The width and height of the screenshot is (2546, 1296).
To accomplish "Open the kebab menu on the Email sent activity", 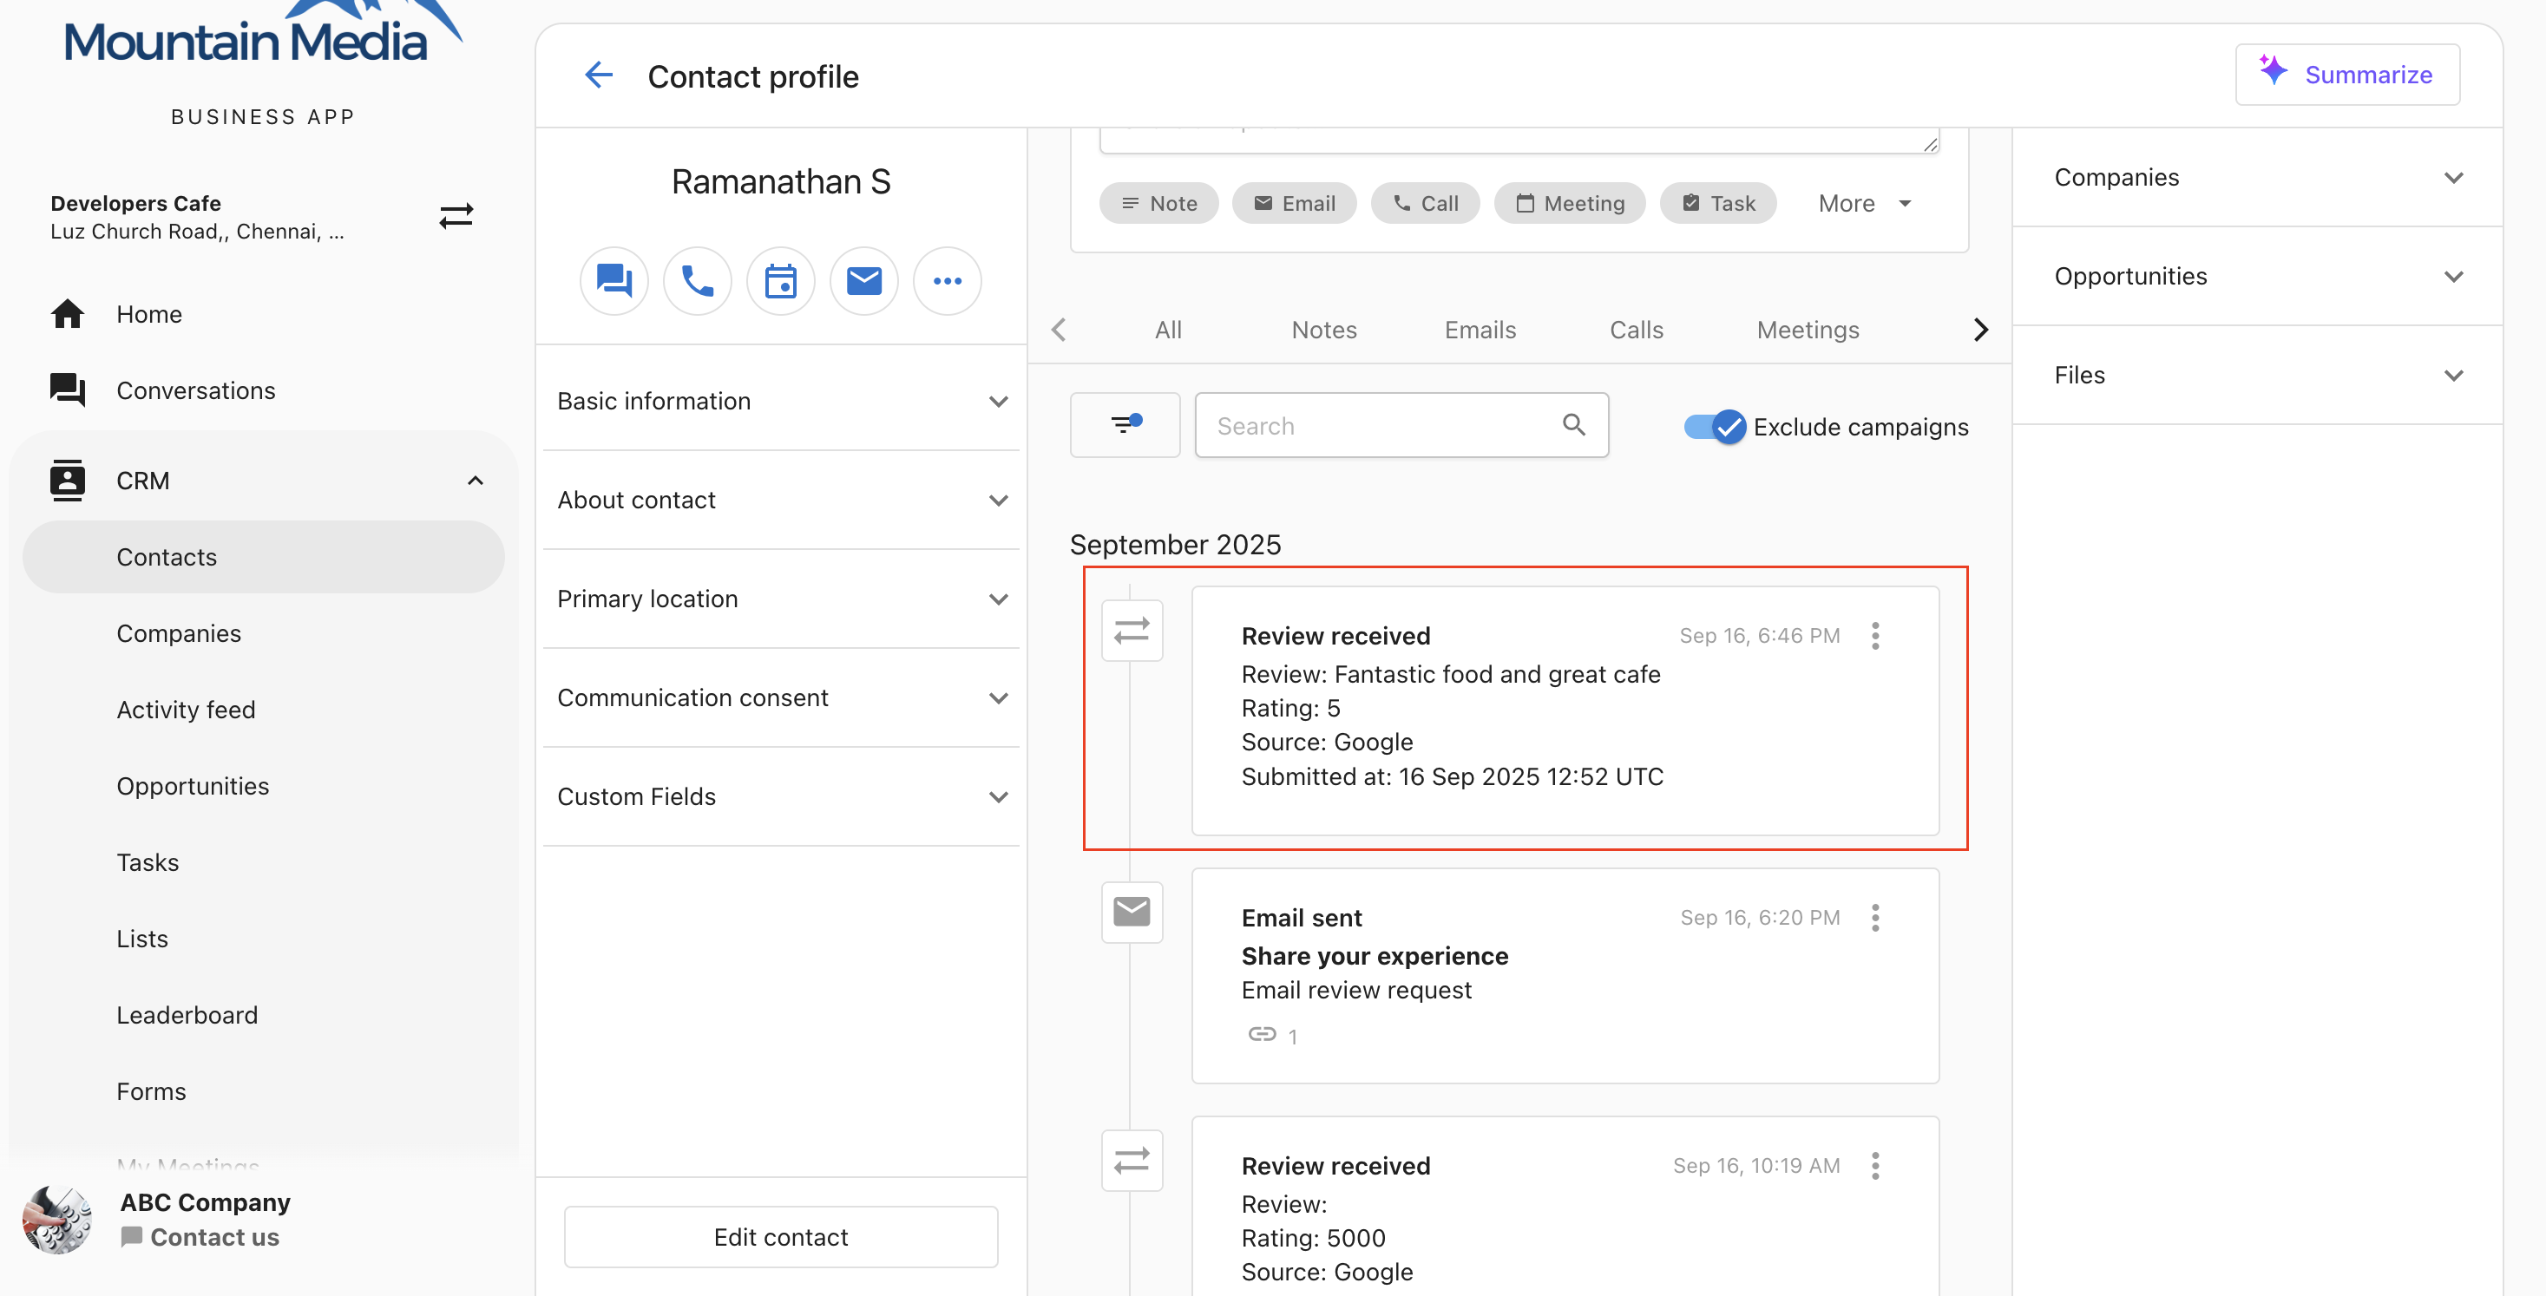I will click(1875, 918).
